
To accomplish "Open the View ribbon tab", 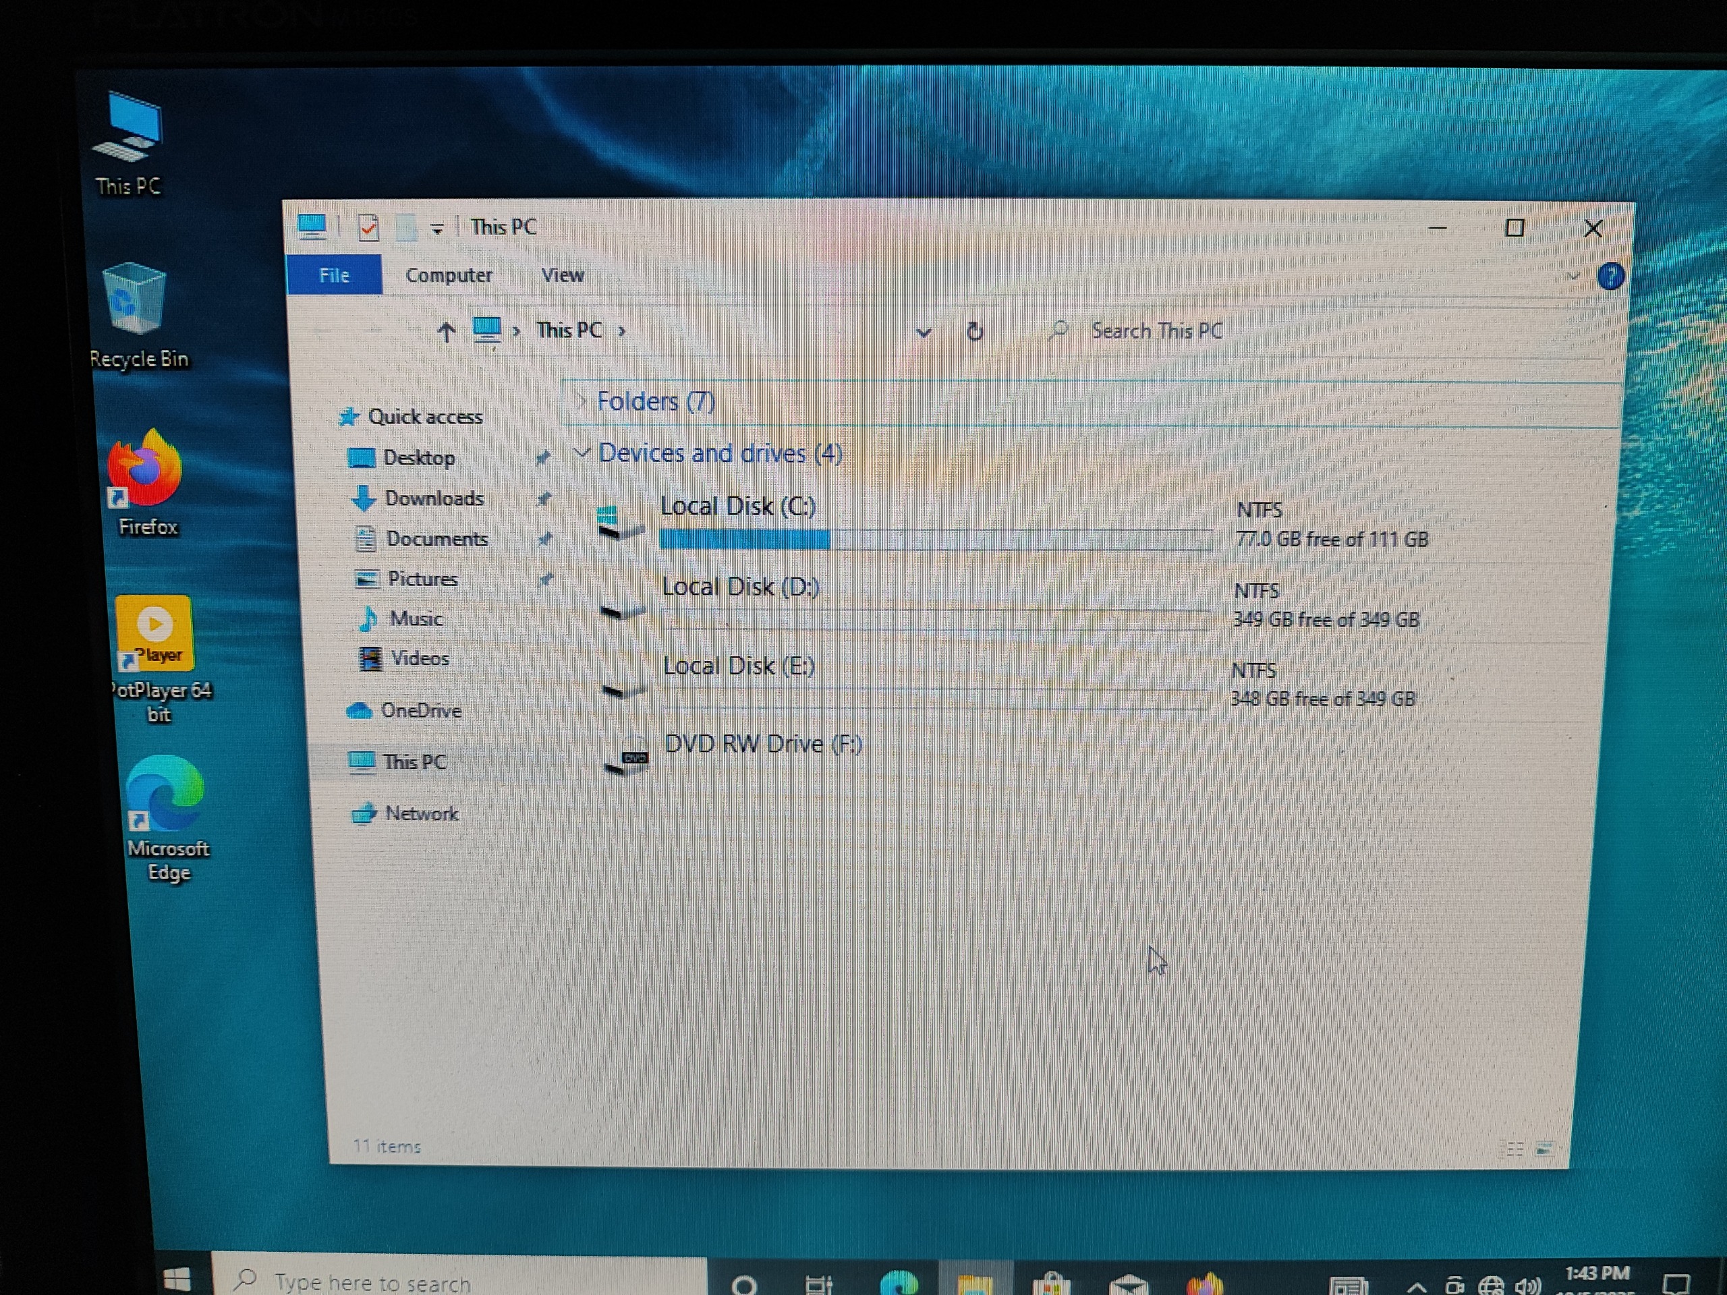I will [x=562, y=276].
